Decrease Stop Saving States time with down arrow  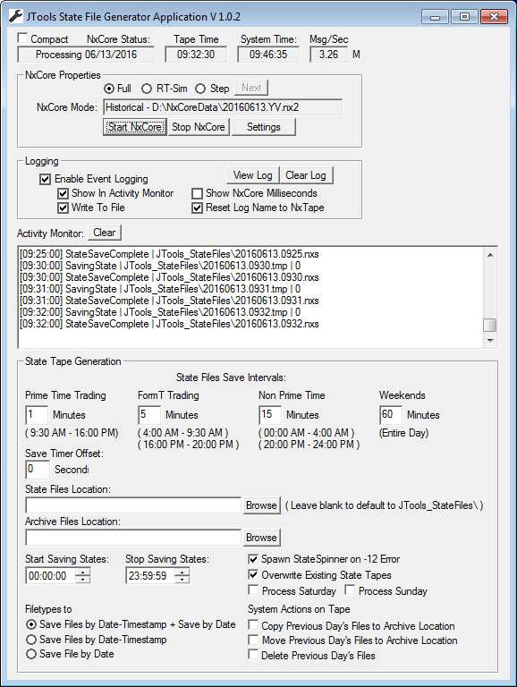[182, 580]
